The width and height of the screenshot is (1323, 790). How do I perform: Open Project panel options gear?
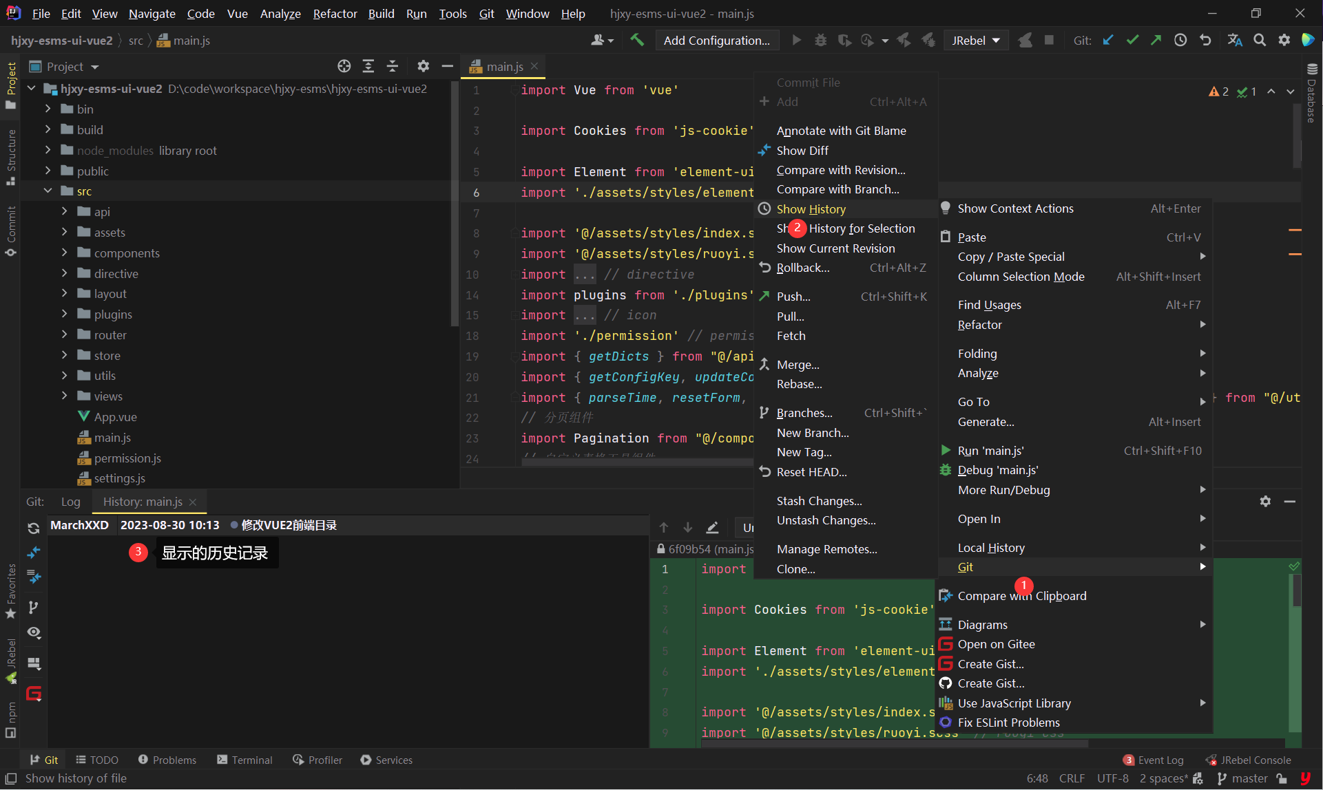[423, 66]
